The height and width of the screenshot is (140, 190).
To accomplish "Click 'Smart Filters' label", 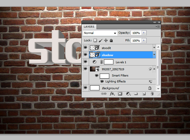I will pyautogui.click(x=120, y=76).
